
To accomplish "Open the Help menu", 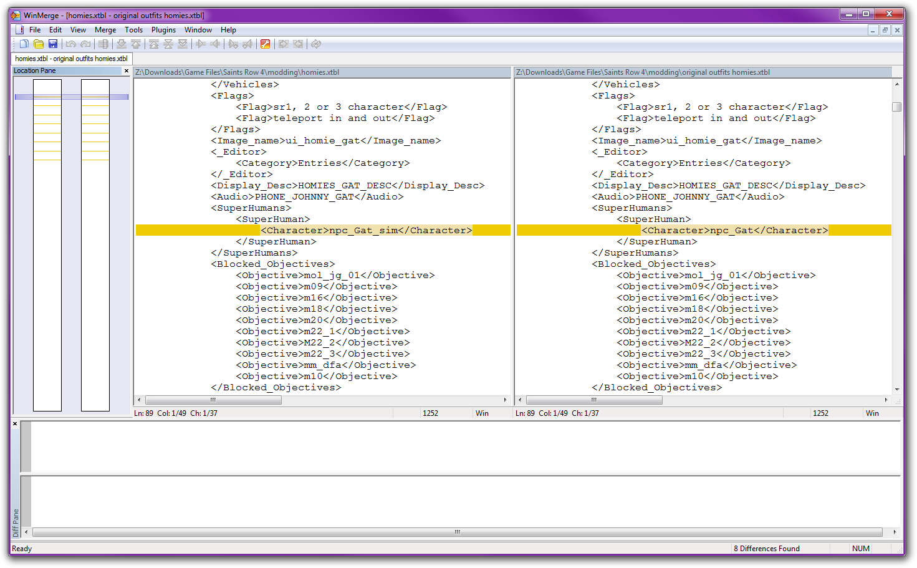I will (x=228, y=30).
